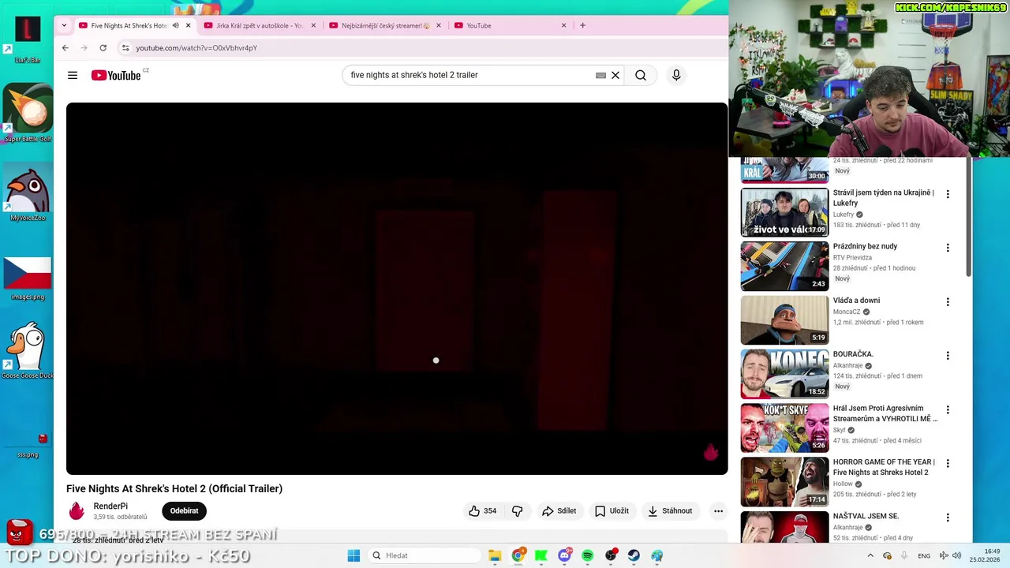
Task: Focus the address bar URL
Action: point(196,47)
